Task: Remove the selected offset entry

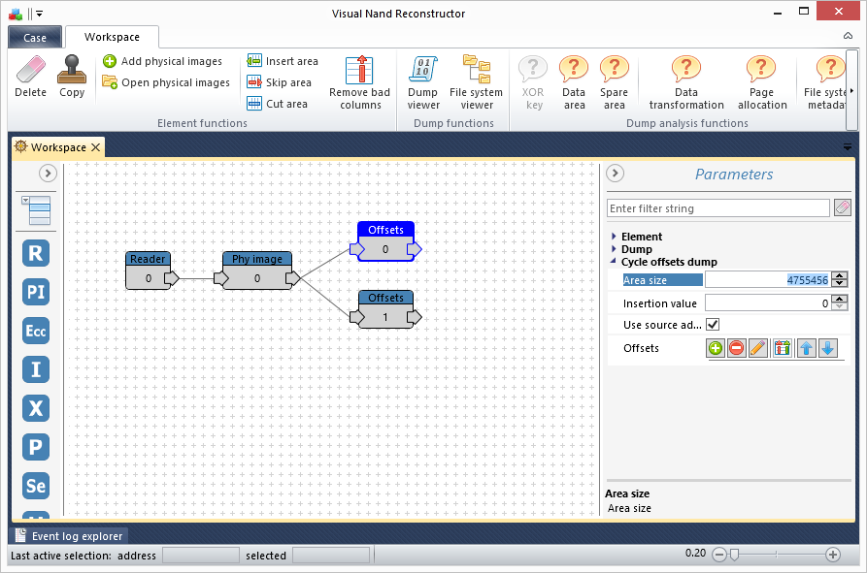Action: tap(737, 348)
